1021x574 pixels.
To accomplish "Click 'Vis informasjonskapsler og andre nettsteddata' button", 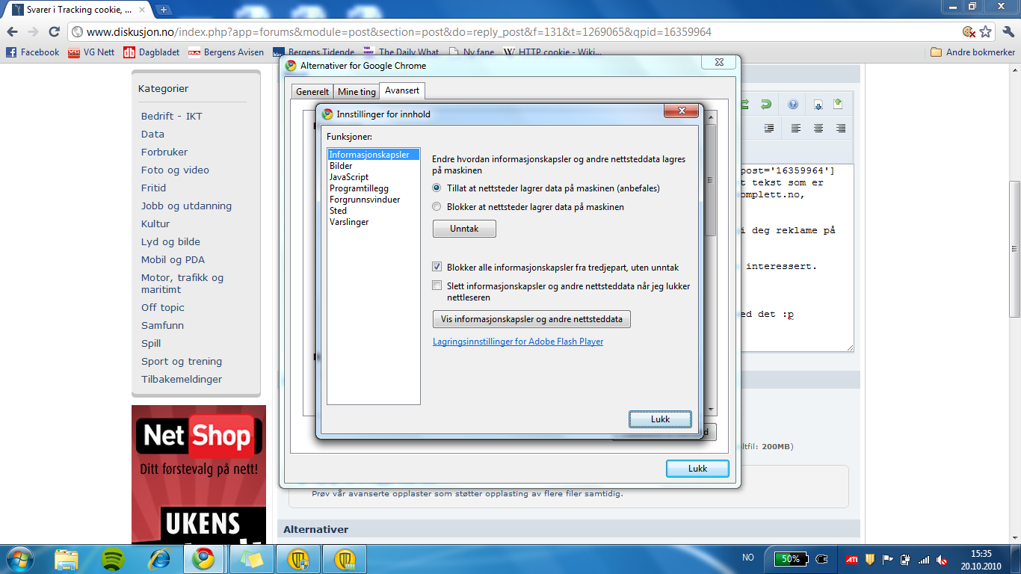I will 532,319.
